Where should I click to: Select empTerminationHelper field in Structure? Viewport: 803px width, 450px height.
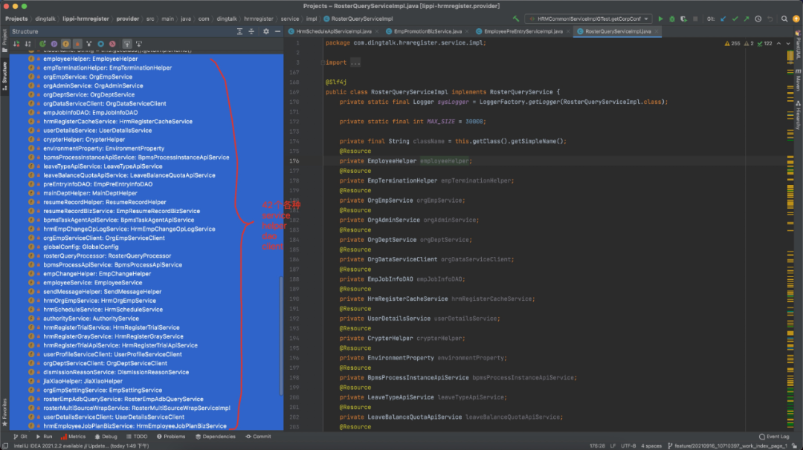pyautogui.click(x=107, y=68)
